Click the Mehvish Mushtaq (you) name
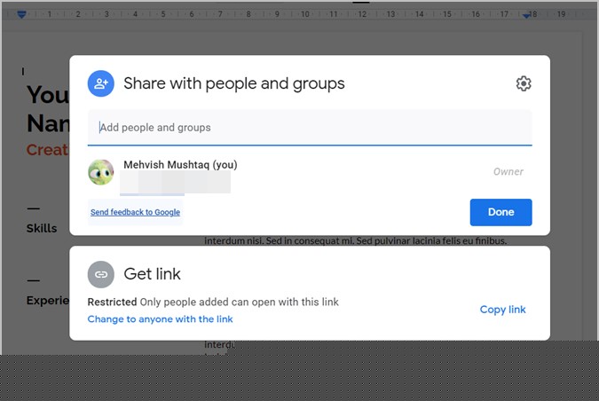Image resolution: width=599 pixels, height=401 pixels. click(x=180, y=165)
